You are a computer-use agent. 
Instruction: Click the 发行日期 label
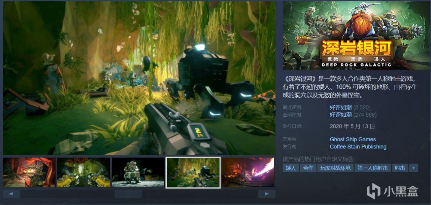point(292,127)
